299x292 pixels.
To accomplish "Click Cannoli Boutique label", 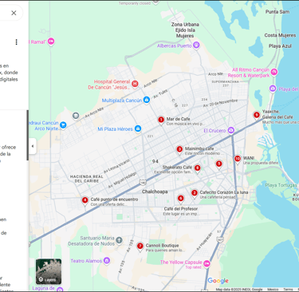I will point(162,246).
